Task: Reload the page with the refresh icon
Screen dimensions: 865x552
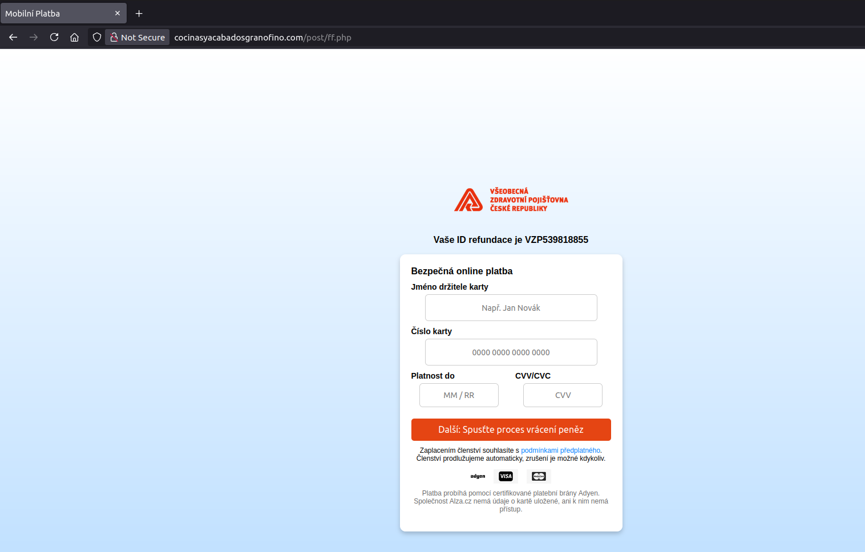Action: pyautogui.click(x=54, y=37)
